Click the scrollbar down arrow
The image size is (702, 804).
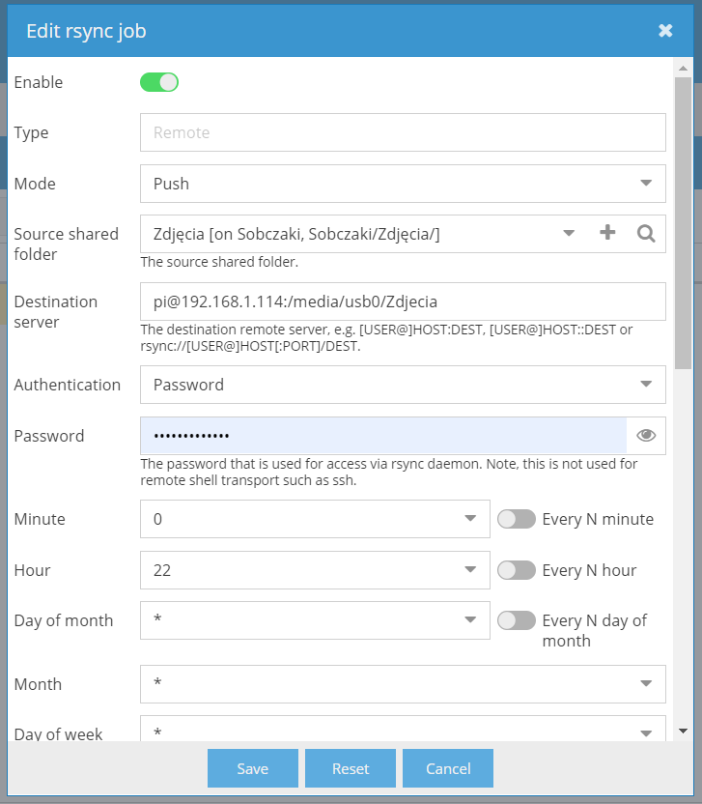(683, 732)
